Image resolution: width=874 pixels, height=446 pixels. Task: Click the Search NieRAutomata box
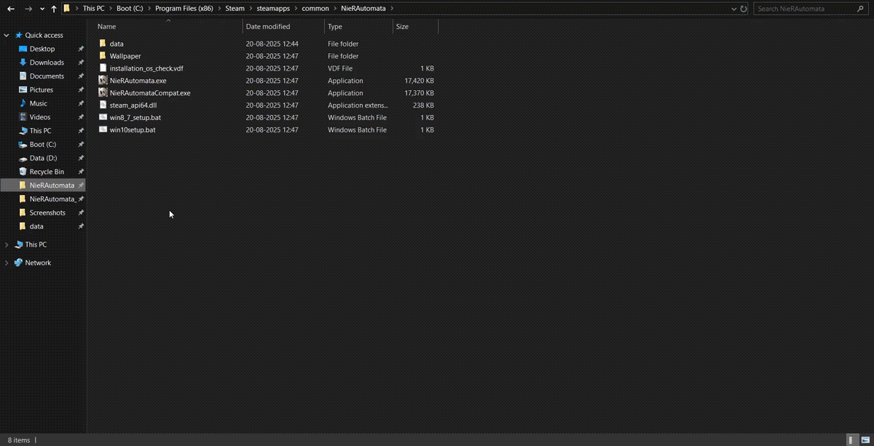point(810,9)
